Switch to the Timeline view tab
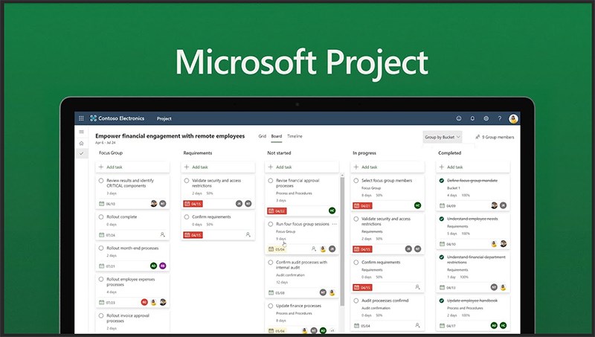595x337 pixels. pyautogui.click(x=295, y=136)
